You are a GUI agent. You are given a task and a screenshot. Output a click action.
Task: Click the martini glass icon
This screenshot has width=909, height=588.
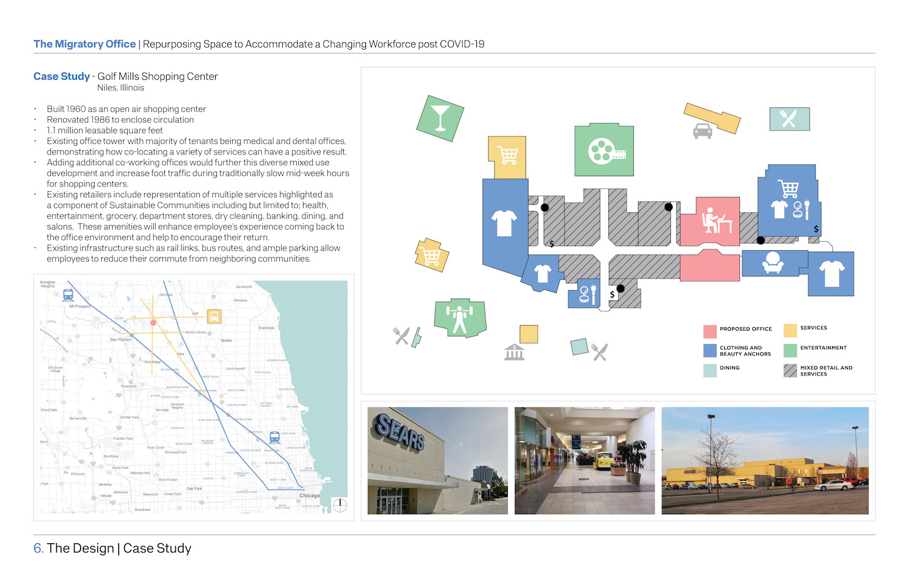click(x=440, y=118)
